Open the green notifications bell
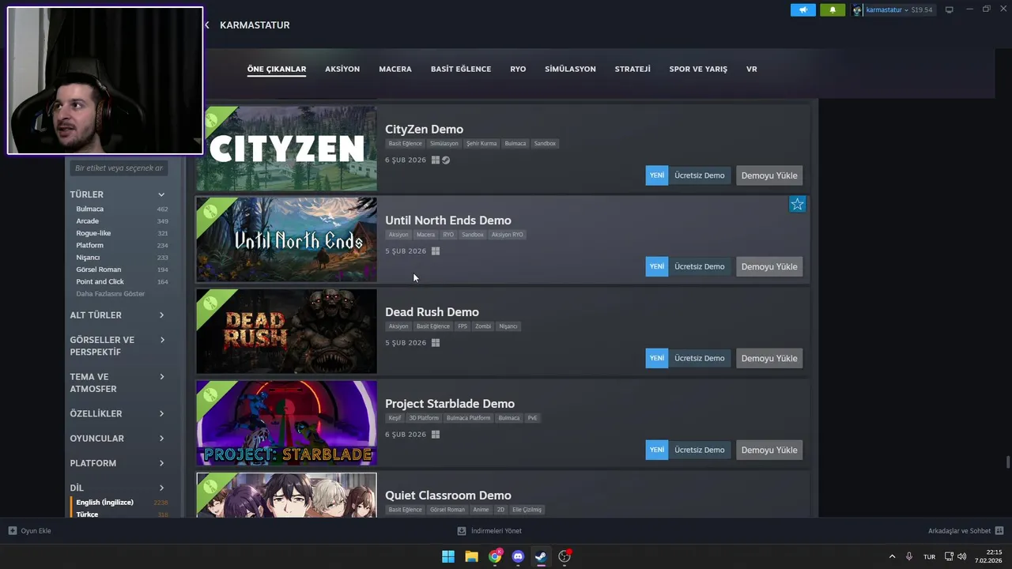This screenshot has height=569, width=1012. [833, 10]
